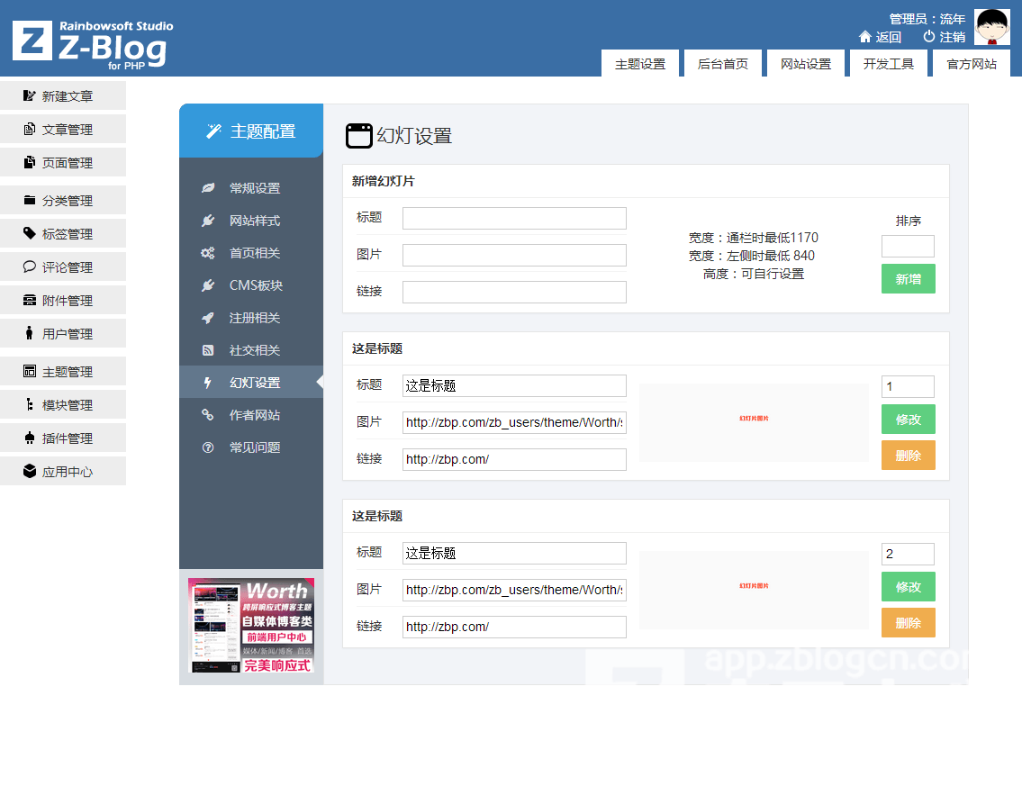
Task: Click the user management person icon
Action: click(x=30, y=334)
